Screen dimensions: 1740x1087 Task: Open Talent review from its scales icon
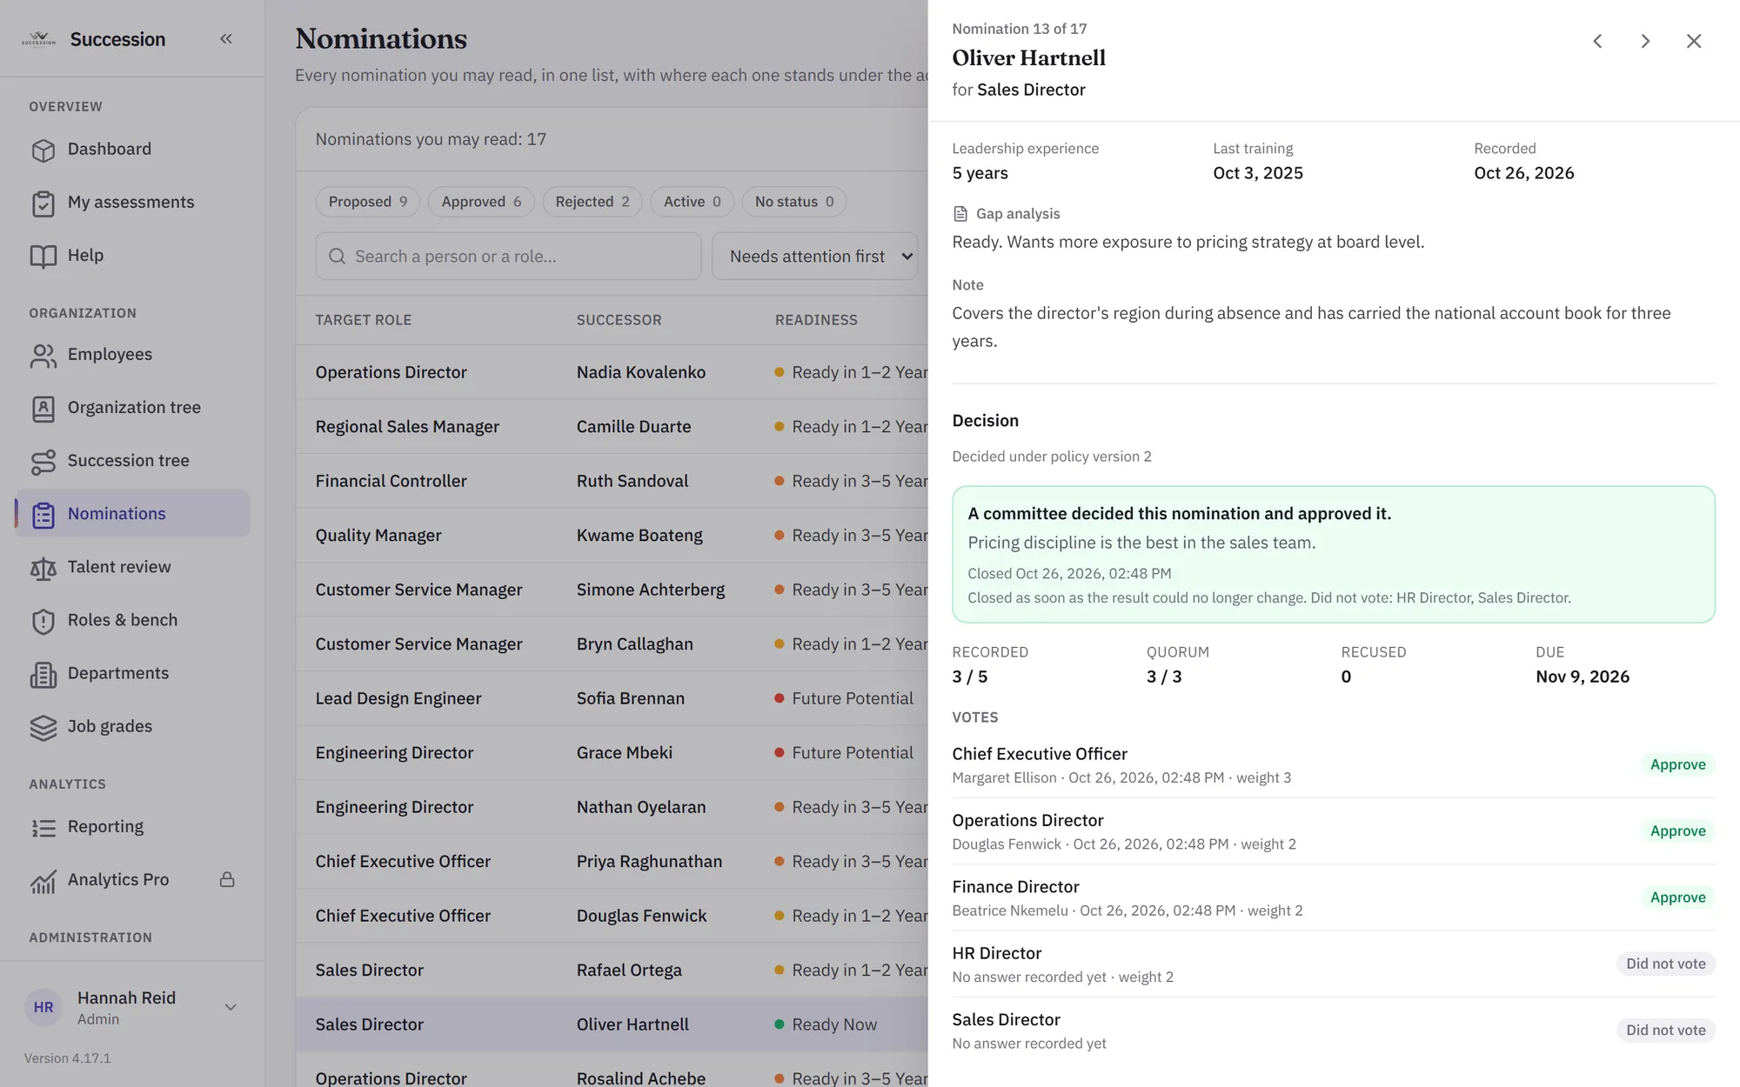click(43, 567)
